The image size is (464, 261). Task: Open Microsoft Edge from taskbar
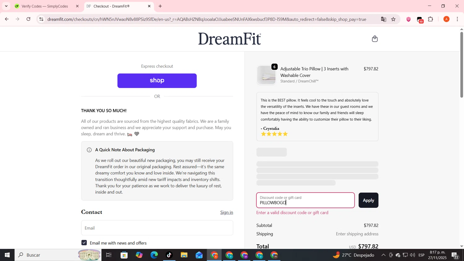154,255
